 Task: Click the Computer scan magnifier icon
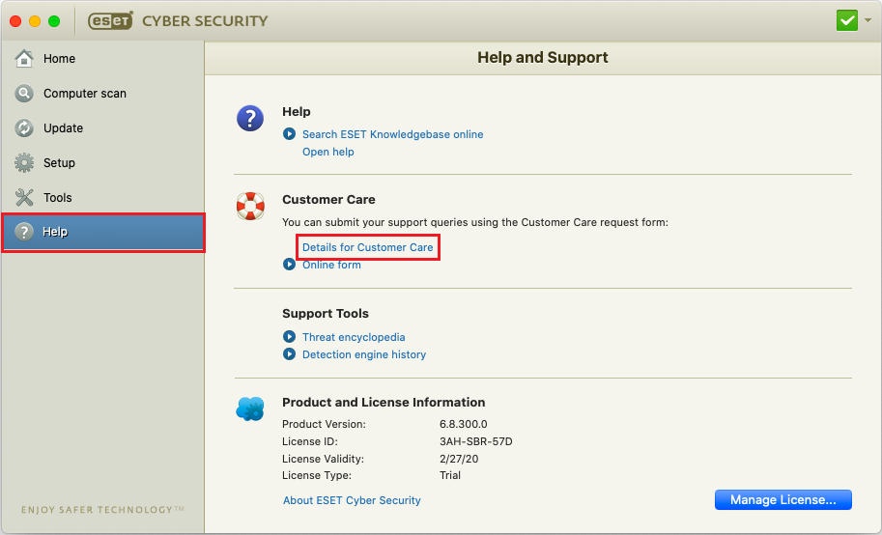[23, 93]
